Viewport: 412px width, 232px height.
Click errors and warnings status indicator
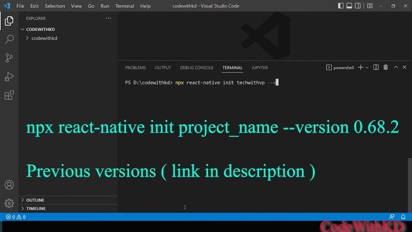(x=15, y=217)
